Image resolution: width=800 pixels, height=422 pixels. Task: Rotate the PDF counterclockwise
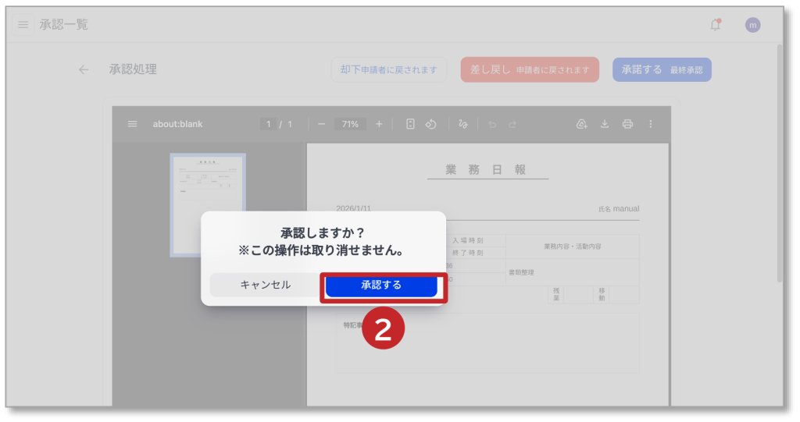tap(430, 124)
